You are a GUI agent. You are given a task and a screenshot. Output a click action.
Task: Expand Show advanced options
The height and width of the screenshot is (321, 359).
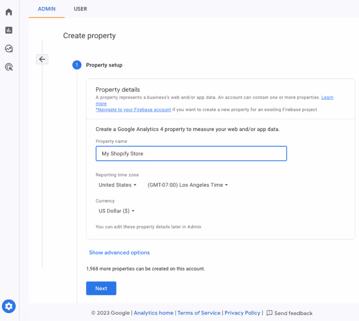point(119,253)
